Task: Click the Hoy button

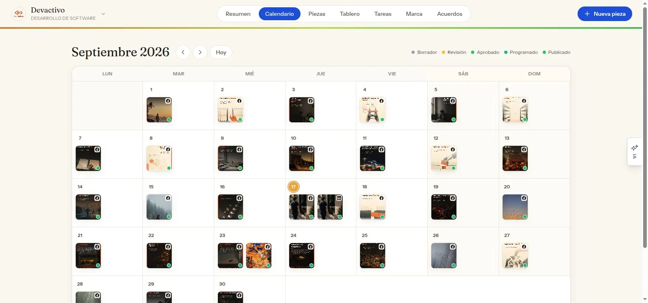Action: [221, 52]
